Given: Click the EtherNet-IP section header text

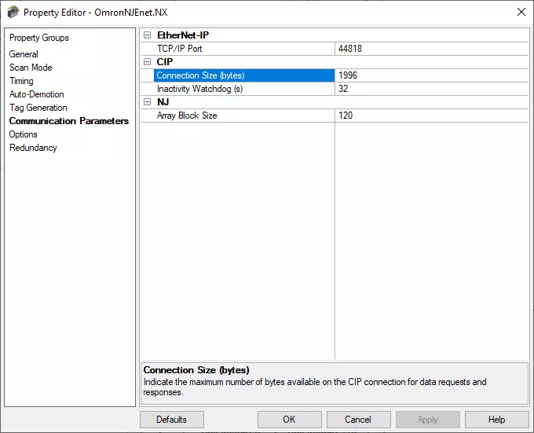Looking at the screenshot, I should pyautogui.click(x=183, y=35).
